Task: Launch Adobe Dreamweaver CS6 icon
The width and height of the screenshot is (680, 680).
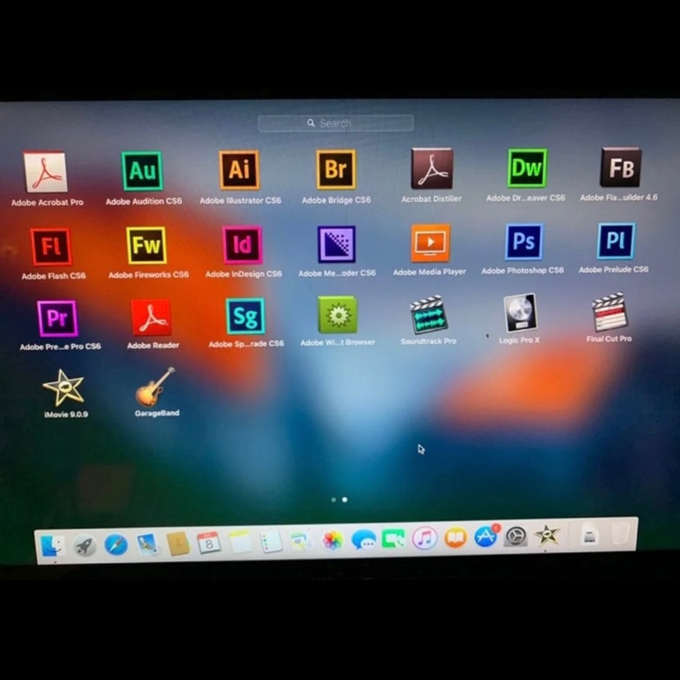Action: 526,168
